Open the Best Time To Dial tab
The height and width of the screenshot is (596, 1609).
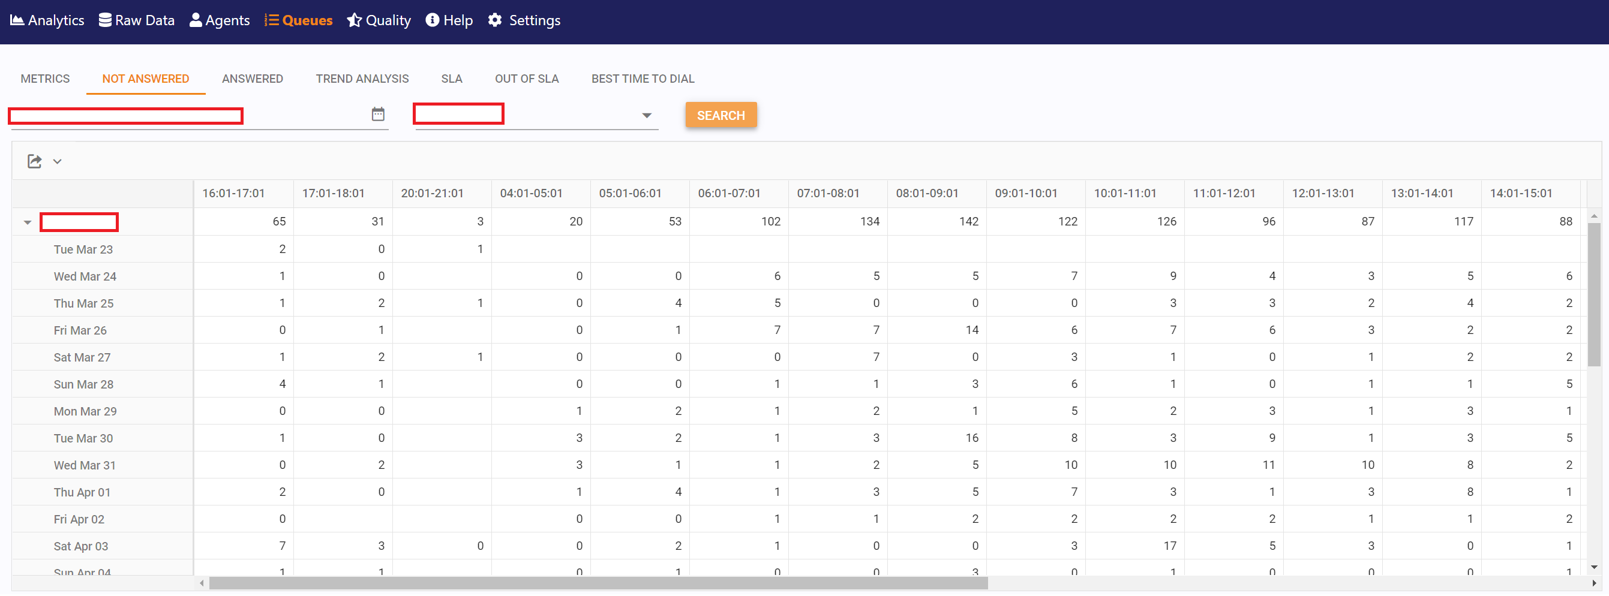pos(642,79)
